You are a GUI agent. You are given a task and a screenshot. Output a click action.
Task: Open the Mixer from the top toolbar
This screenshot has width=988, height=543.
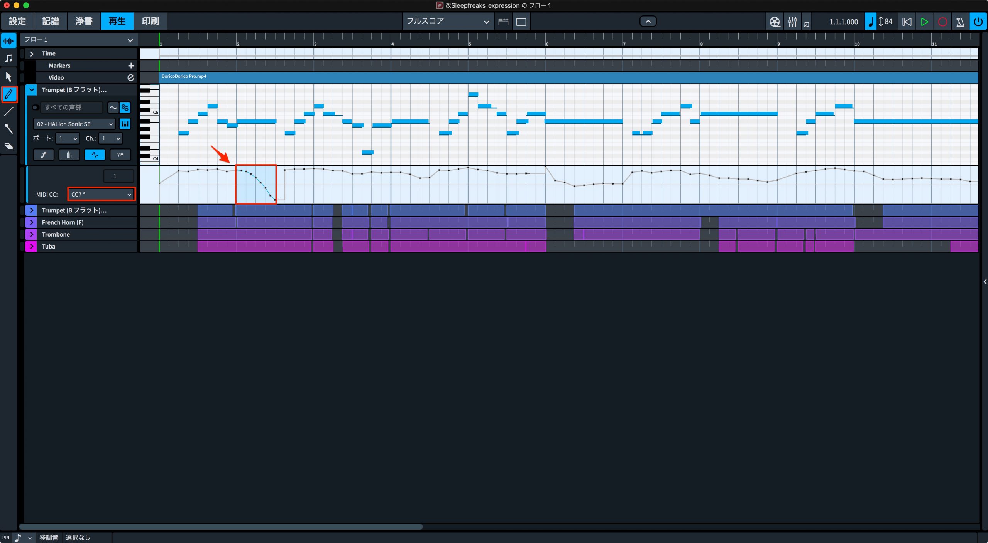[792, 22]
